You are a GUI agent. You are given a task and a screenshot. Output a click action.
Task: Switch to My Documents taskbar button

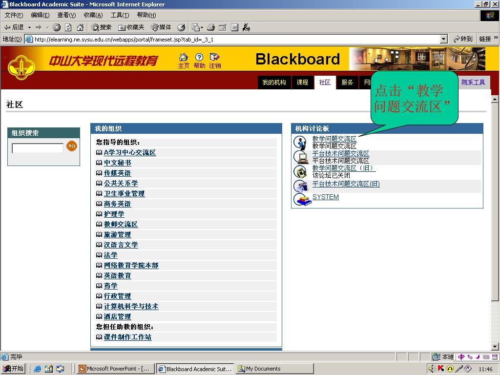(x=274, y=369)
